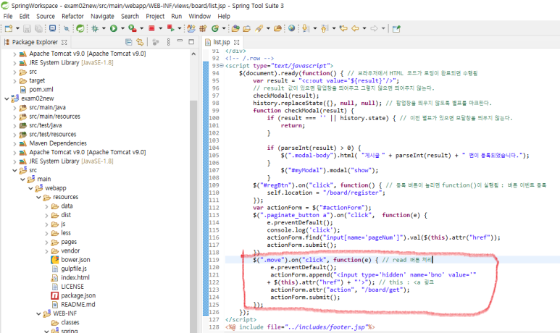Click the Save All toolbar icon
The image size is (560, 333).
coord(38,28)
